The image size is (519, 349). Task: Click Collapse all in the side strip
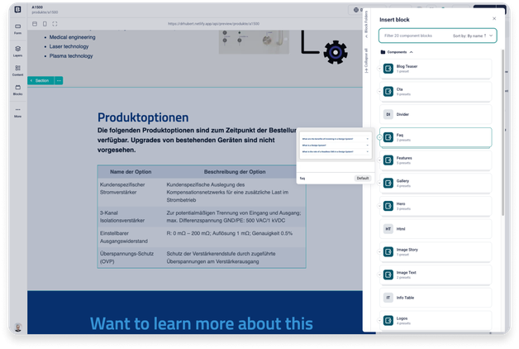(x=366, y=60)
